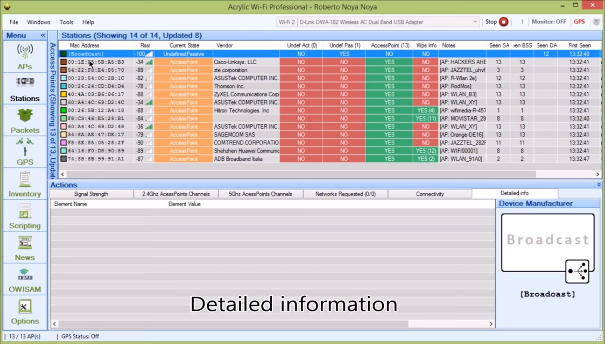Select the ZyXEL Communications Corp cell
The height and width of the screenshot is (344, 605).
pos(246,94)
